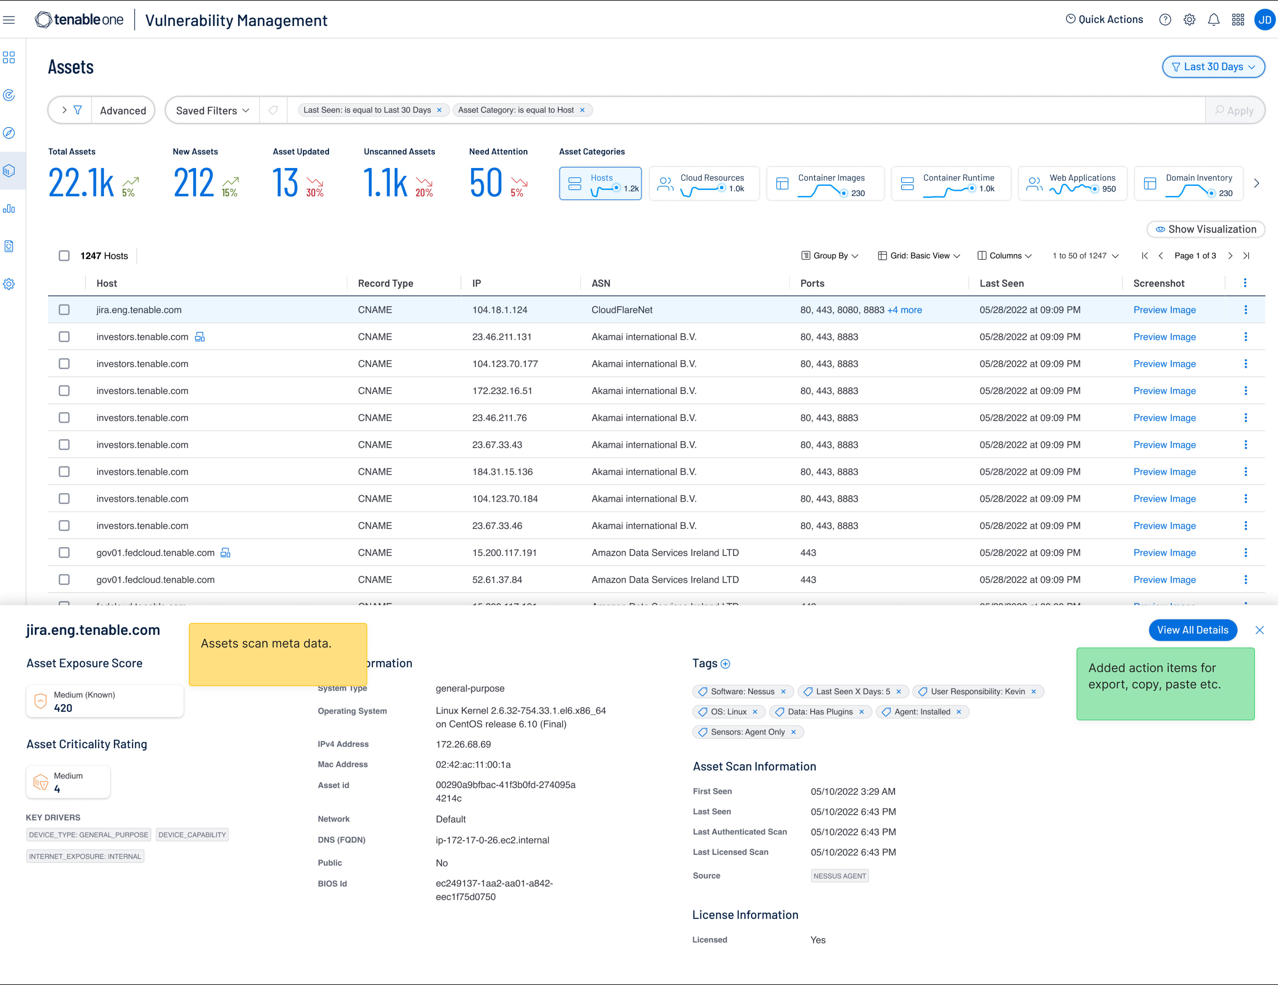Show more asset categories with right chevron
Screen dimensions: 1278x985
coord(1256,183)
